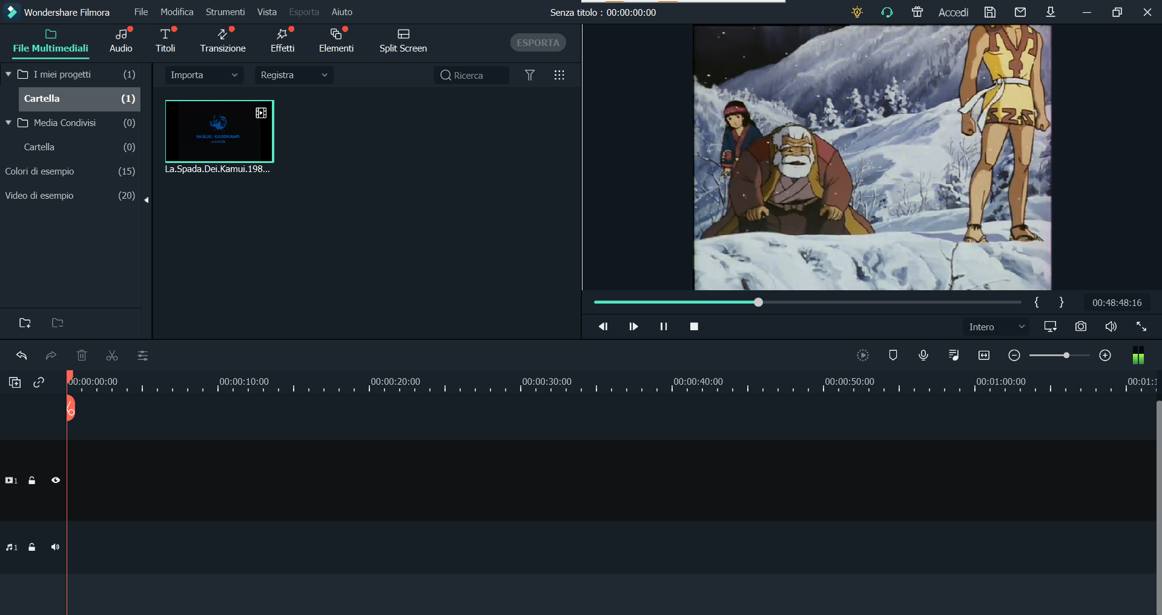Mute audio track 1 speaker
1162x615 pixels.
pyautogui.click(x=55, y=547)
